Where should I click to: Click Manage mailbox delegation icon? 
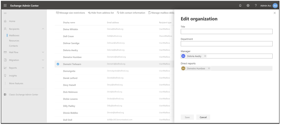pos(149,13)
